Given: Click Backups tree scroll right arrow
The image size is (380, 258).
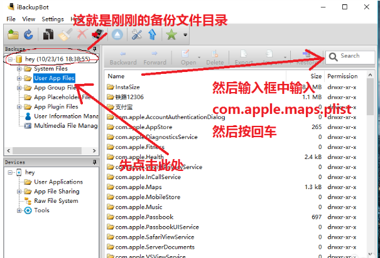Looking at the screenshot, I should [x=94, y=151].
